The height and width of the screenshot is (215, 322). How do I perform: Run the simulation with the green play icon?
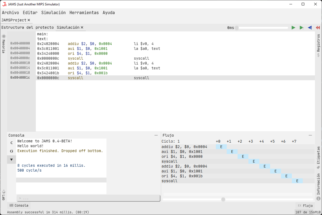[293, 27]
